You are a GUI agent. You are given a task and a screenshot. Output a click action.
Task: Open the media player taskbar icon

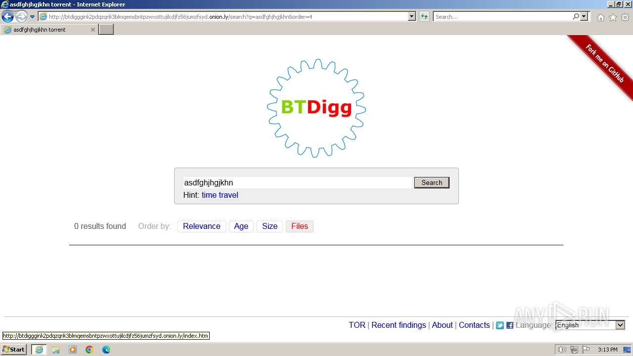73,350
